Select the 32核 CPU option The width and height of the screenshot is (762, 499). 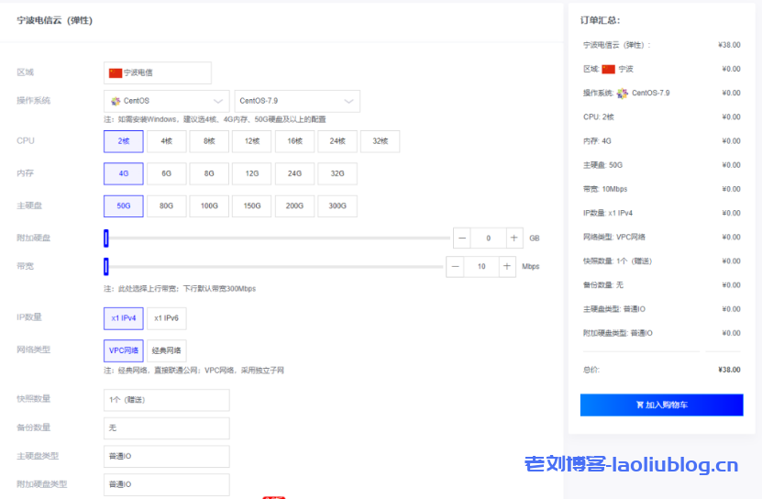[x=380, y=141]
